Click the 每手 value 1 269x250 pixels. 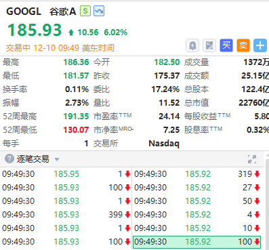[x=86, y=144]
